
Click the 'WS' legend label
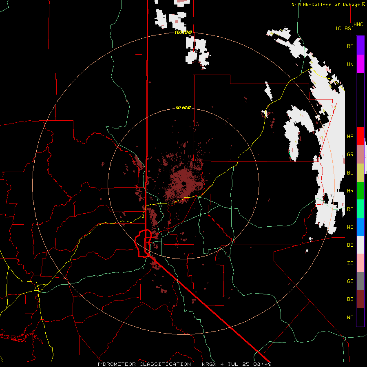(x=350, y=227)
